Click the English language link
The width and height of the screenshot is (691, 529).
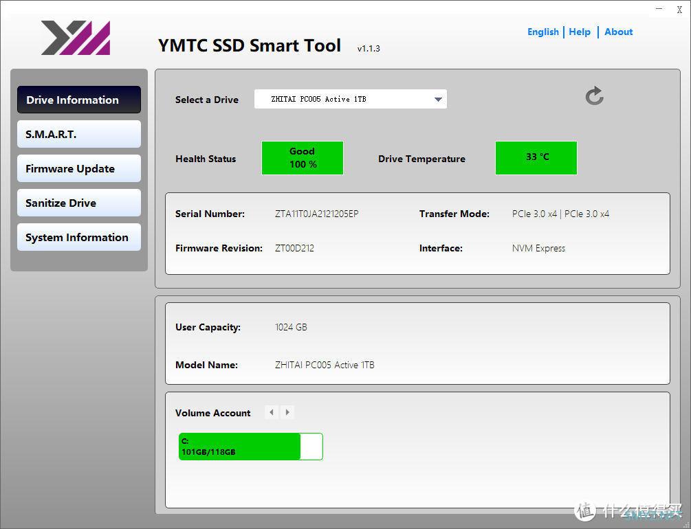[x=542, y=32]
